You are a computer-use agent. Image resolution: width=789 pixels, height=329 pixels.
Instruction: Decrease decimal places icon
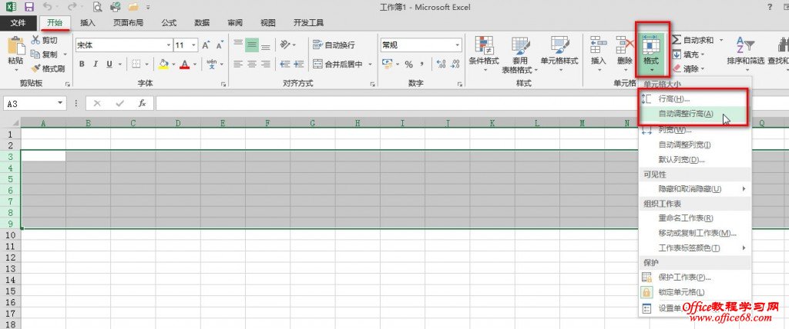(x=455, y=65)
